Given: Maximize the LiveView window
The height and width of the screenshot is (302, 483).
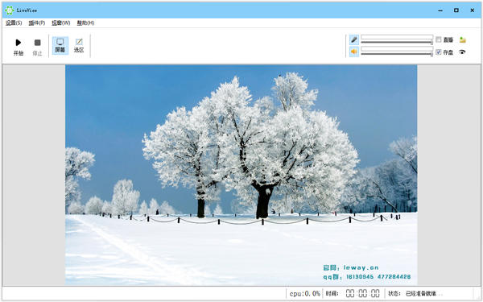Looking at the screenshot, I should click(x=456, y=10).
